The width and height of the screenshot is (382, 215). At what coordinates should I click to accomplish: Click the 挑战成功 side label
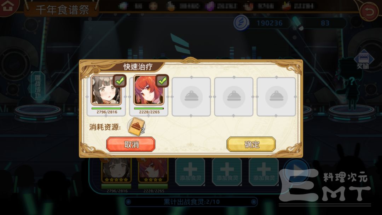(x=37, y=86)
